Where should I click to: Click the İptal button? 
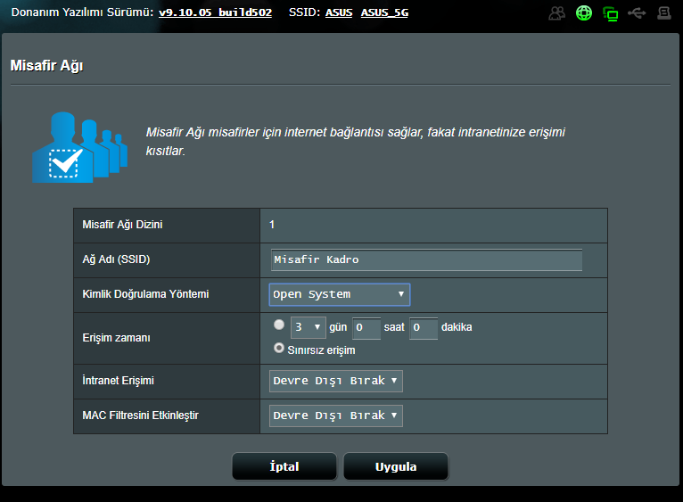pyautogui.click(x=284, y=466)
